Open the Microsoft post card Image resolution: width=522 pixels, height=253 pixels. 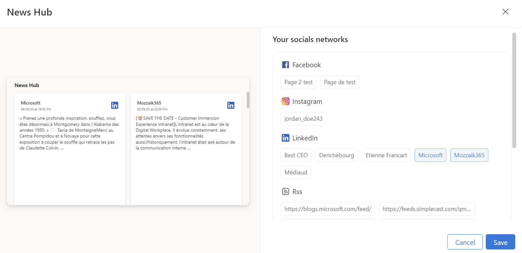(70, 149)
